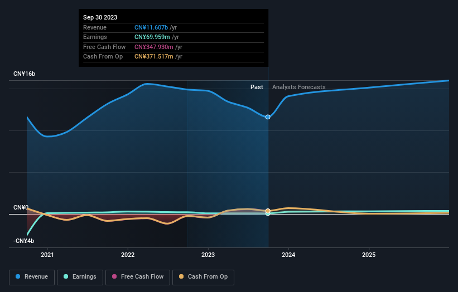This screenshot has width=458, height=292.
Task: Click the Sep 30 2023 tooltip date
Action: (100, 17)
